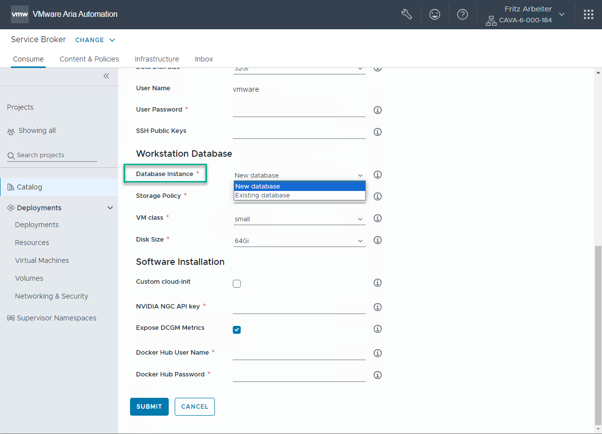Image resolution: width=602 pixels, height=434 pixels.
Task: Open the Service Broker CHANGE dropdown
Action: 95,40
